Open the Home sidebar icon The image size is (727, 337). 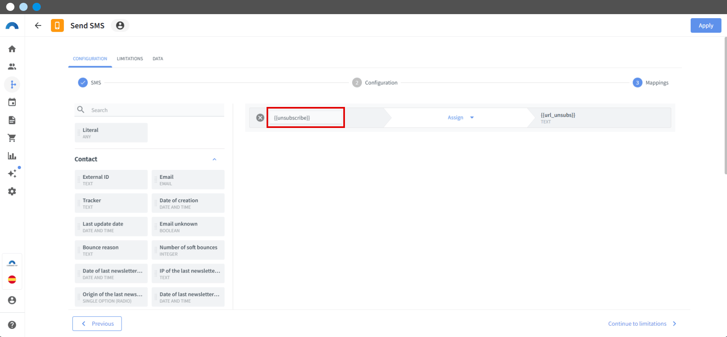click(x=12, y=49)
